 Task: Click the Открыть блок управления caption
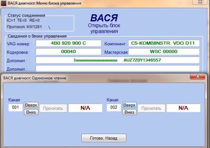click(x=104, y=28)
